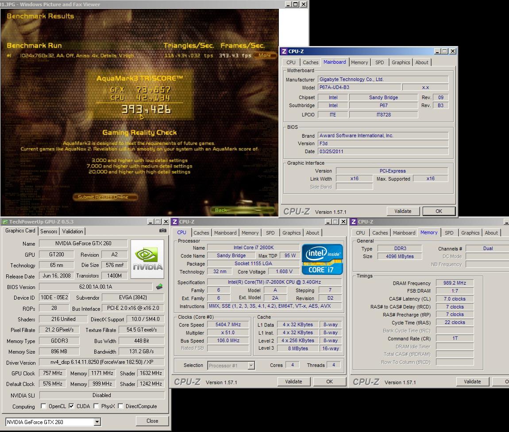The width and height of the screenshot is (509, 432).
Task: Open the Caches tab in the CPU-Z processor window
Action: pos(201,233)
